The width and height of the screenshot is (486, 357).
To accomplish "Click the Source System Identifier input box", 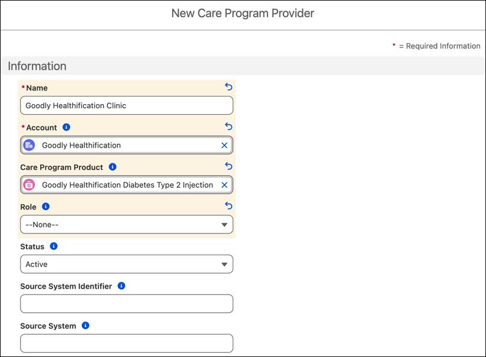I will tap(126, 303).
